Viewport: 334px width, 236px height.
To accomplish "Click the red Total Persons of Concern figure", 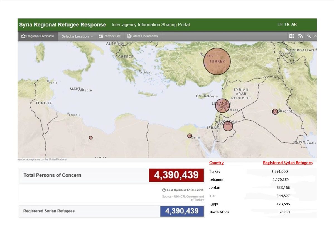I will coord(176,175).
